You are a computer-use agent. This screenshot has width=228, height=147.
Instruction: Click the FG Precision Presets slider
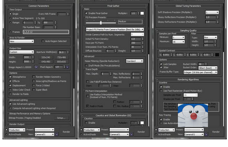(x=101, y=22)
